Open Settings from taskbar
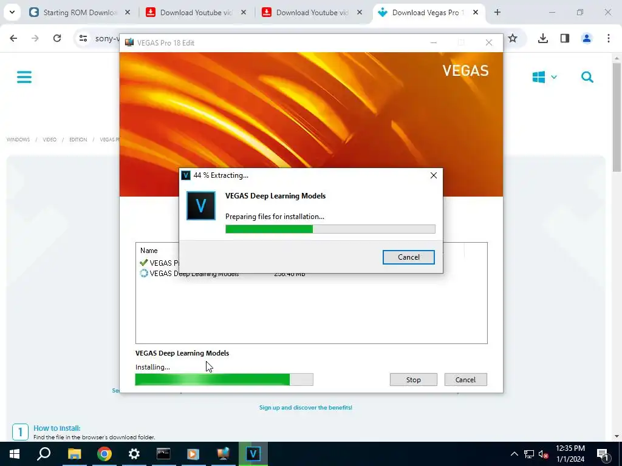Image resolution: width=622 pixels, height=466 pixels. click(134, 454)
